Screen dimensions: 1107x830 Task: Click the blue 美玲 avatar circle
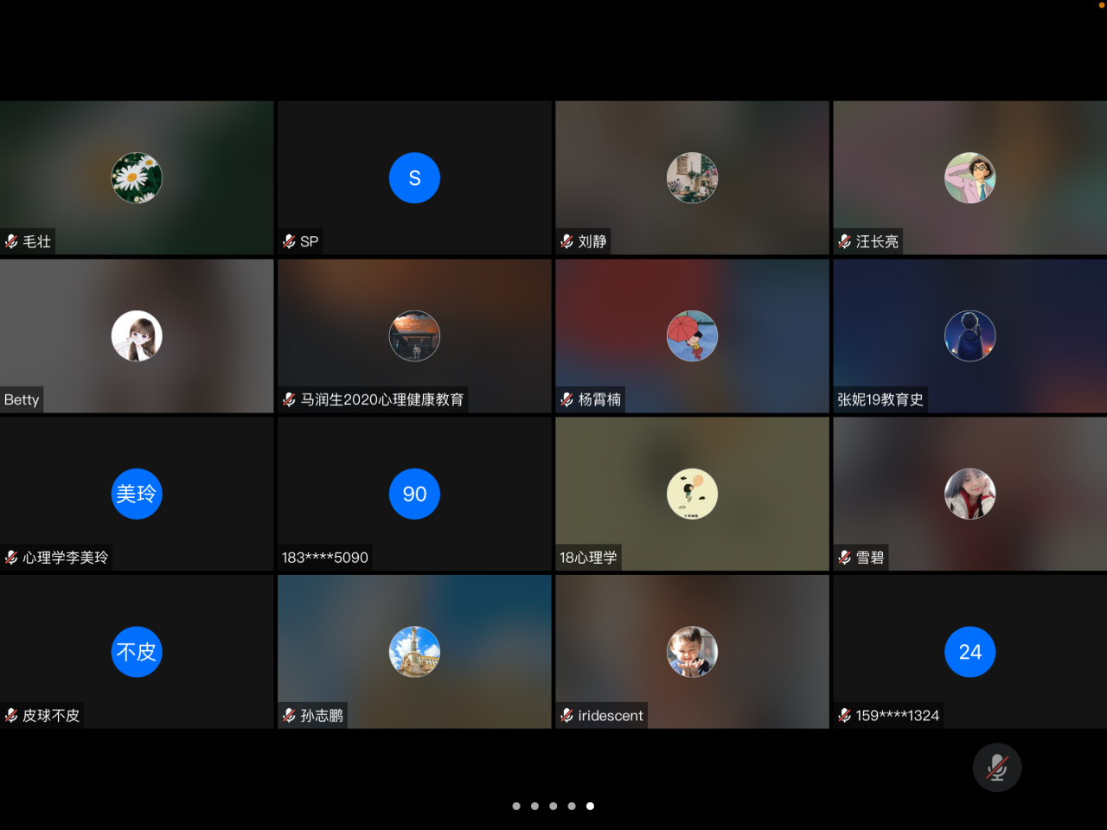coord(137,494)
